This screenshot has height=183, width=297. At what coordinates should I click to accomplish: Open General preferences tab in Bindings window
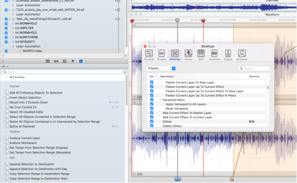pyautogui.click(x=148, y=55)
